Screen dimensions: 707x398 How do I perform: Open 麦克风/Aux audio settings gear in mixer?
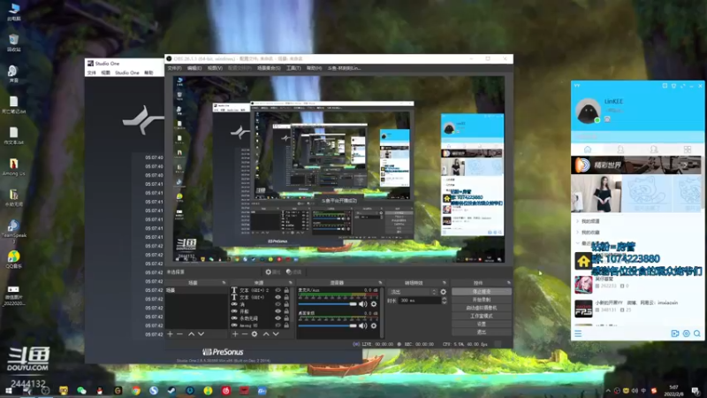[373, 304]
